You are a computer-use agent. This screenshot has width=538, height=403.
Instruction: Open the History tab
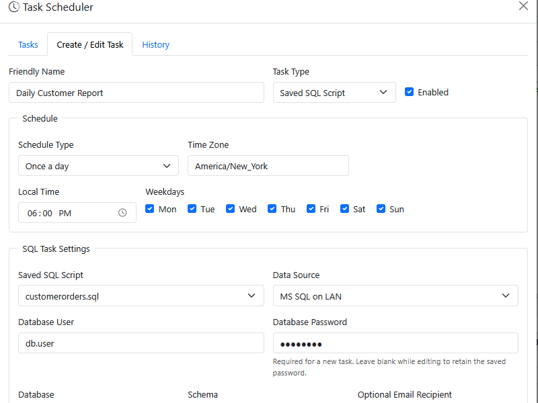(156, 44)
